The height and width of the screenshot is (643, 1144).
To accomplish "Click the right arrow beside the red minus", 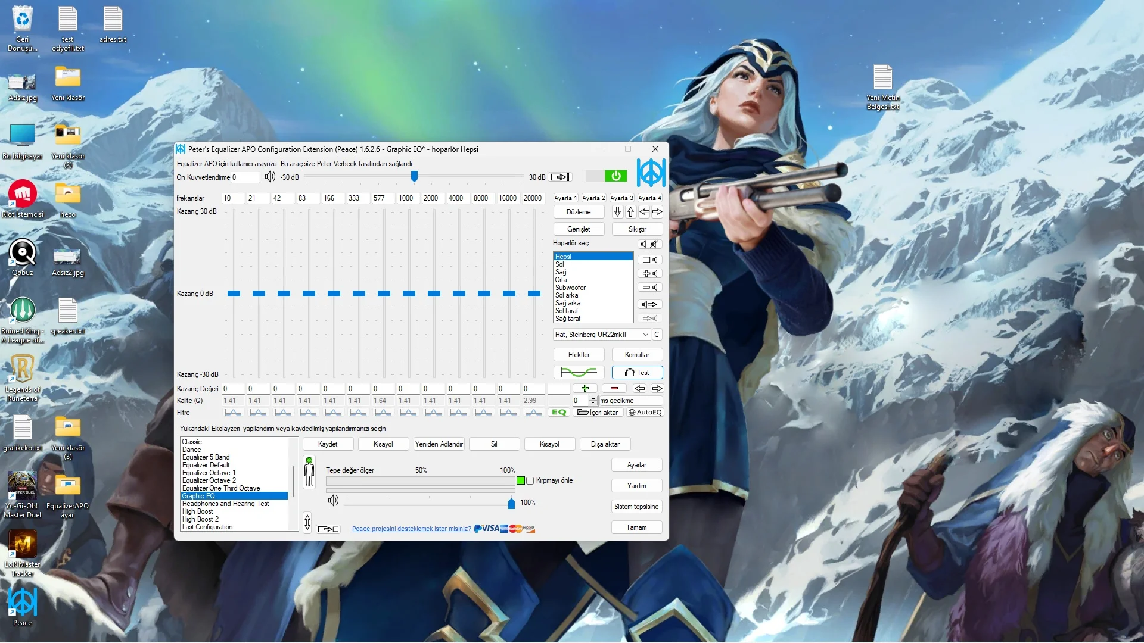I will 657,389.
